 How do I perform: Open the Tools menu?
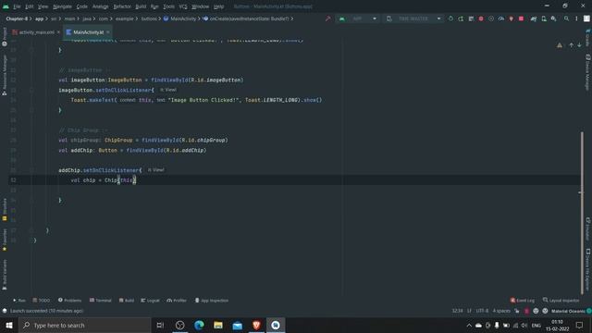pos(168,6)
